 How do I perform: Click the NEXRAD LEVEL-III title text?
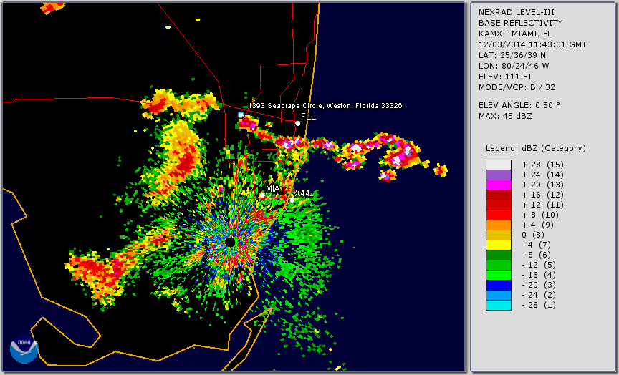[x=515, y=13]
